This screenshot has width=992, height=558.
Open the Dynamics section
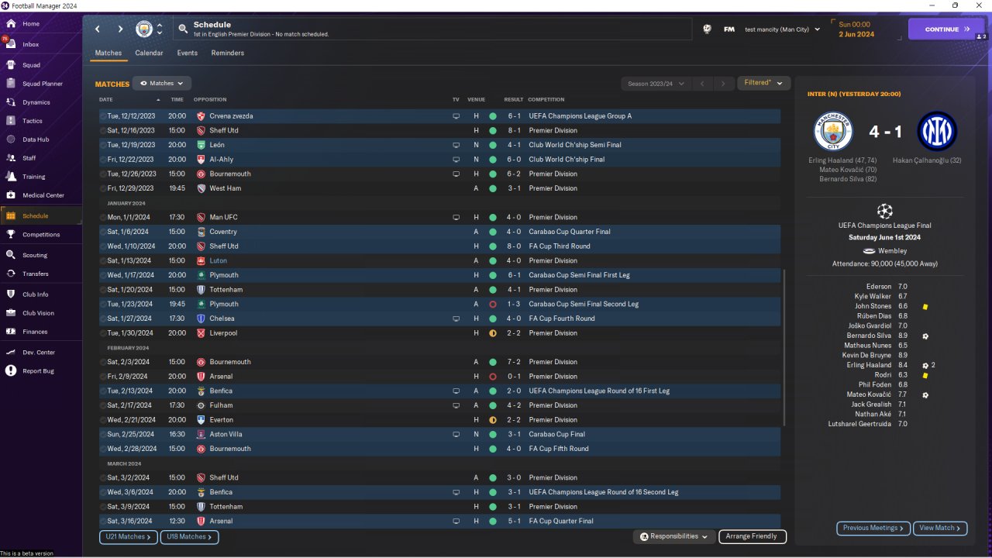(36, 102)
